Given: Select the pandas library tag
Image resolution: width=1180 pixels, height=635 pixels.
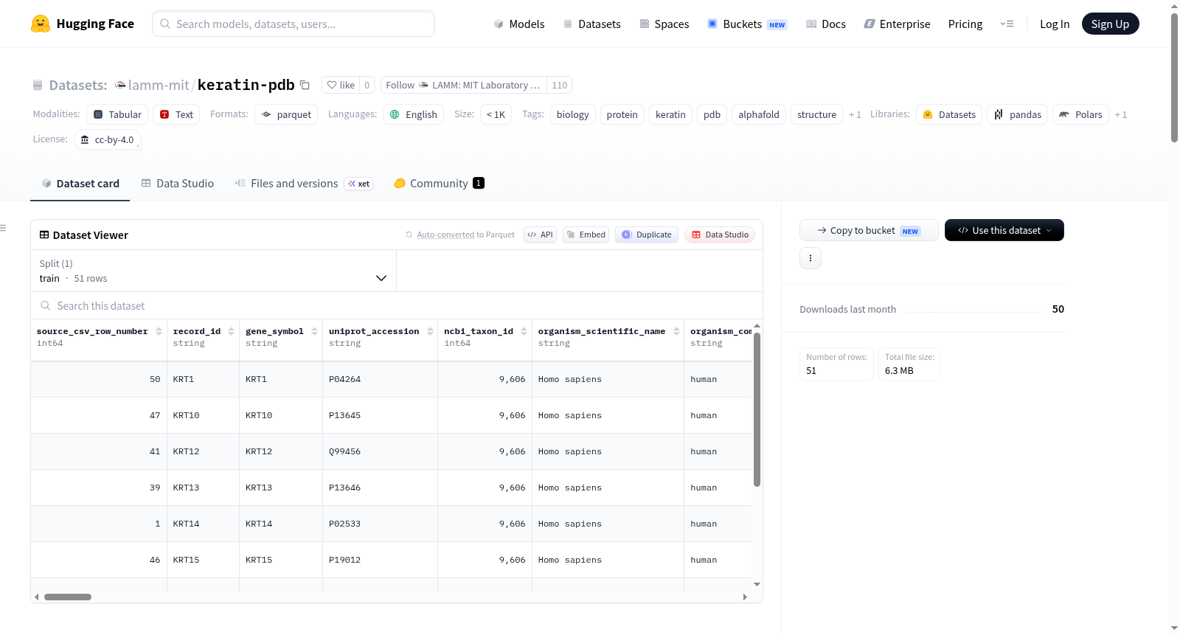Looking at the screenshot, I should pyautogui.click(x=1018, y=115).
